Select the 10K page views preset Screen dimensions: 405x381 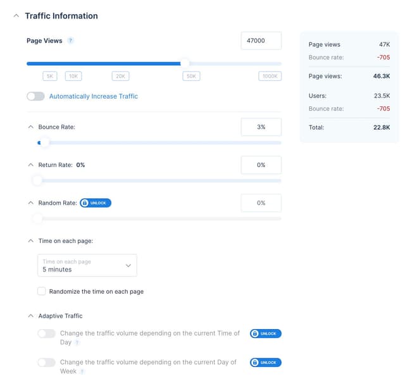pyautogui.click(x=73, y=76)
